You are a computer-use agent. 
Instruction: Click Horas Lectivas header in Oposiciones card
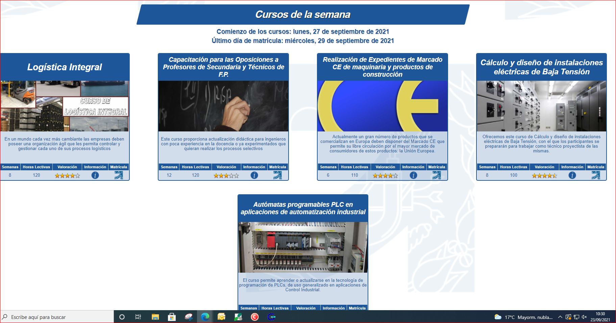[195, 167]
